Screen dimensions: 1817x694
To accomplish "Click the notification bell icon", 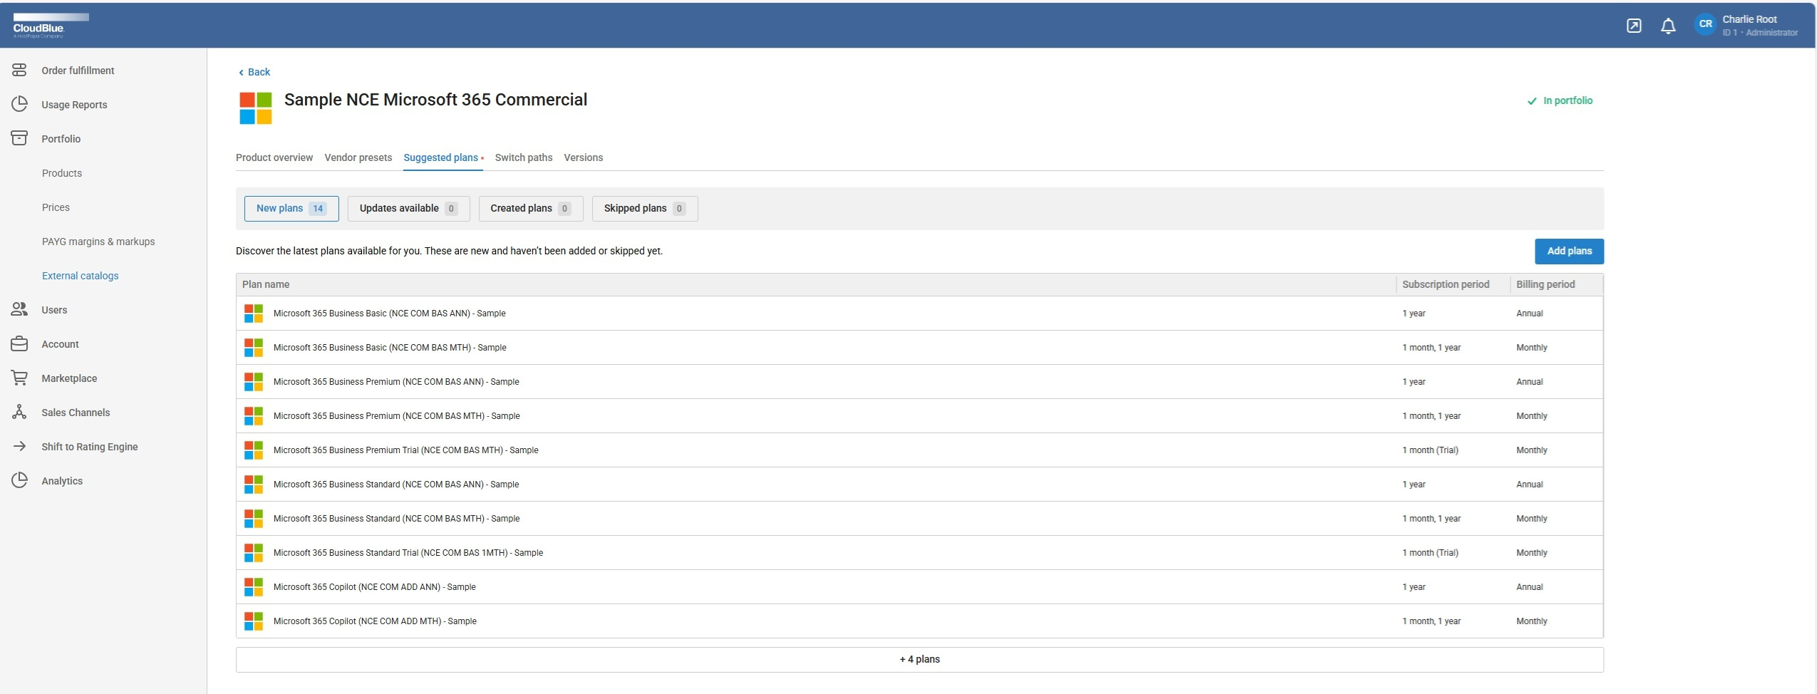I will point(1667,26).
